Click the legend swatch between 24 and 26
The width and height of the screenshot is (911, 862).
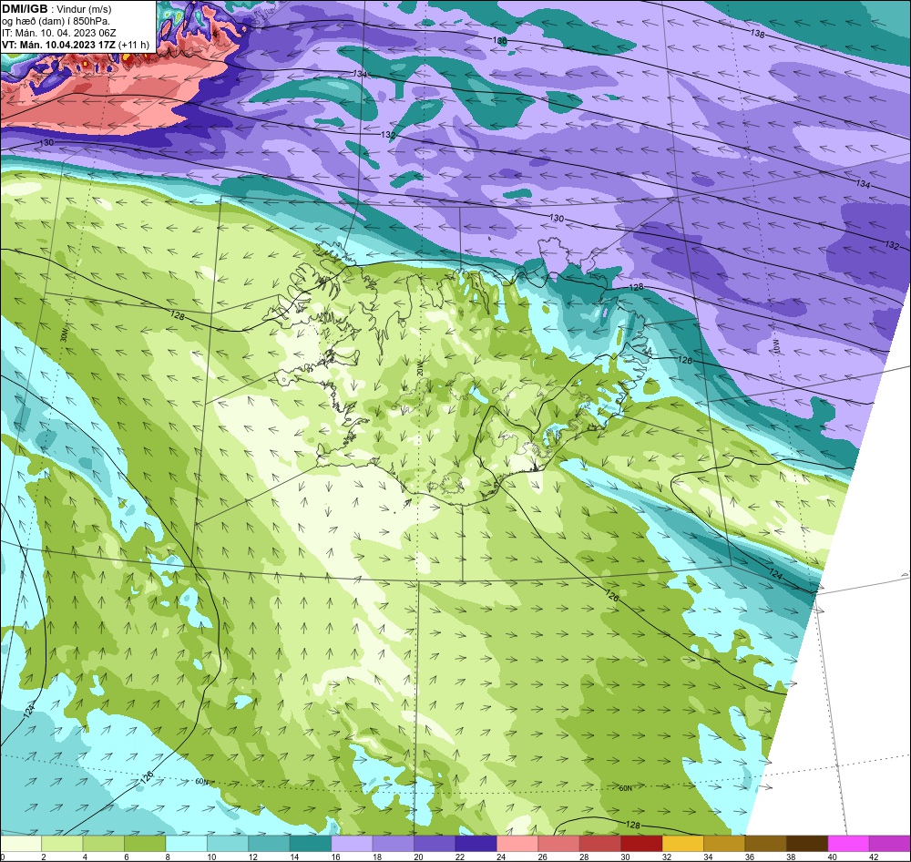click(517, 843)
